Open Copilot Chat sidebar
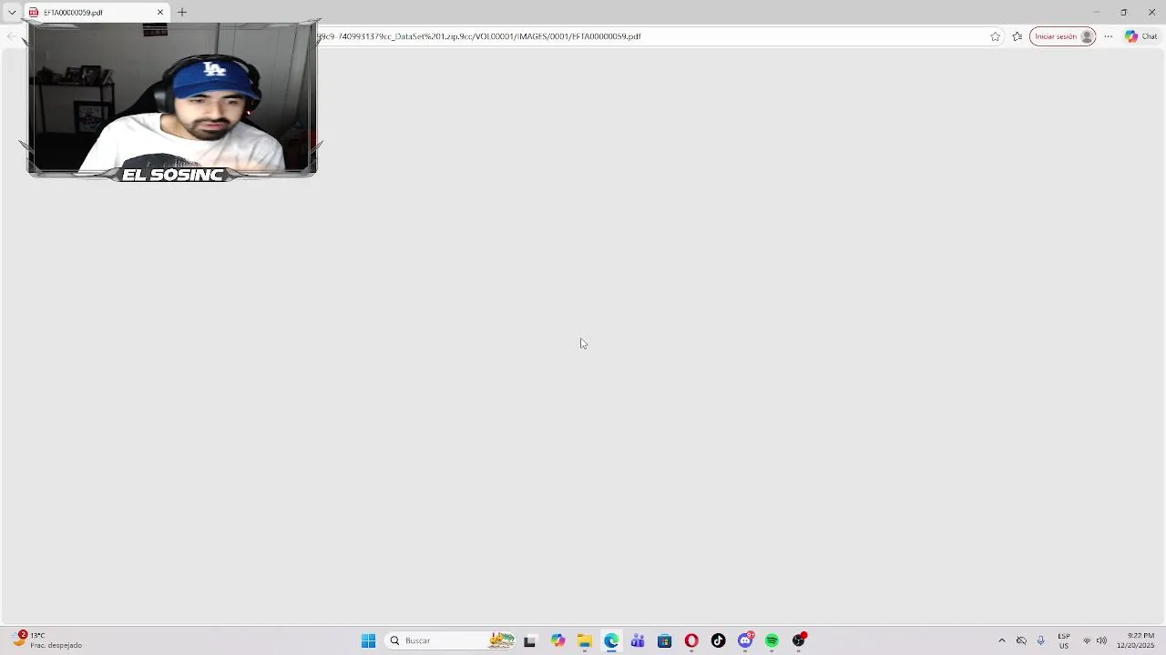Image resolution: width=1166 pixels, height=655 pixels. [1141, 36]
